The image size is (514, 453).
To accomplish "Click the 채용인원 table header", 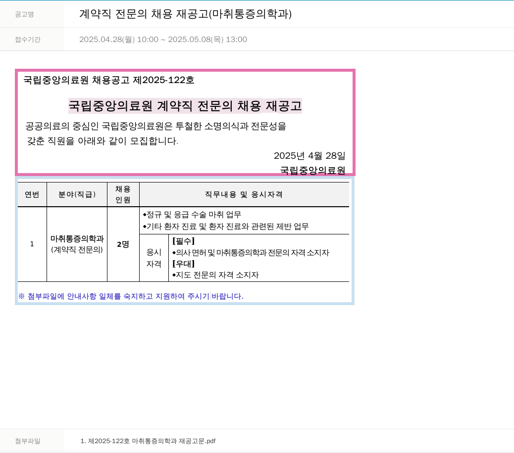I will click(123, 194).
